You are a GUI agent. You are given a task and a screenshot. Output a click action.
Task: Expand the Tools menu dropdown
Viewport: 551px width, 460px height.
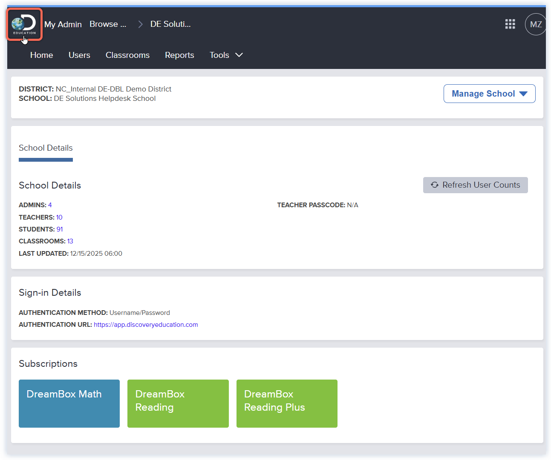pyautogui.click(x=226, y=55)
